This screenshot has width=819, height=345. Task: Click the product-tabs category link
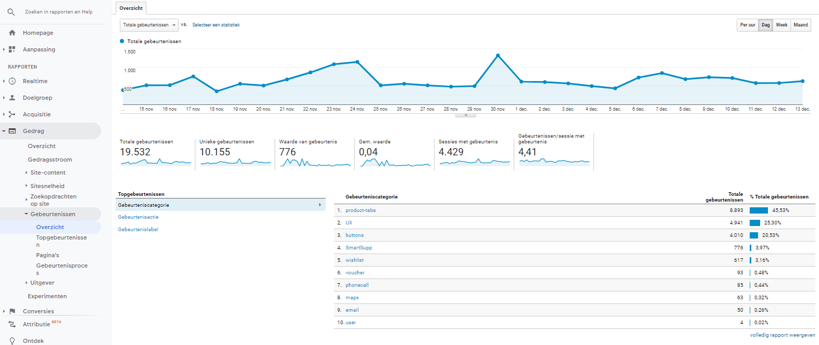[361, 210]
